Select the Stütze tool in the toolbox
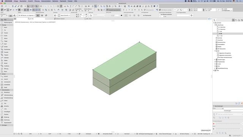The image size is (243, 137). click(x=6, y=38)
